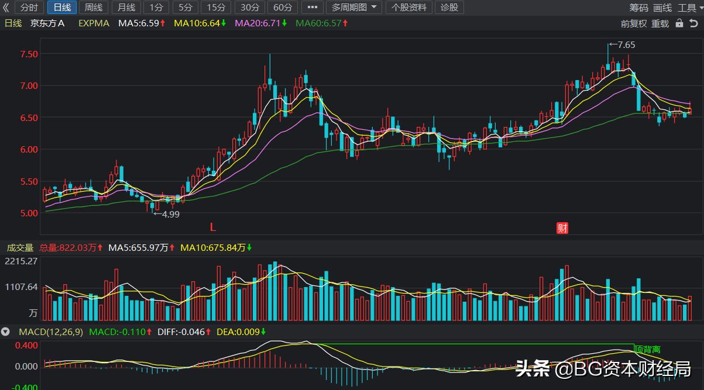This screenshot has width=704, height=390.
Task: Click the MACD panel collapse arrow icon
Action: point(6,332)
